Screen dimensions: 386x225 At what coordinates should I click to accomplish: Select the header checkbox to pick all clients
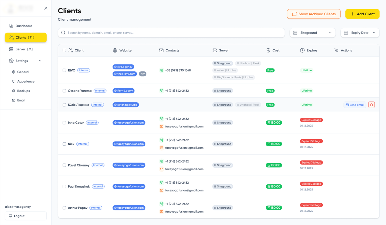click(64, 50)
